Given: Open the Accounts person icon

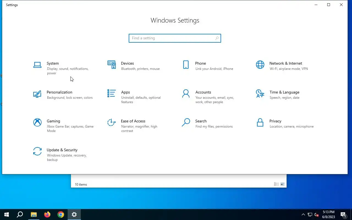Looking at the screenshot, I should pos(186,94).
